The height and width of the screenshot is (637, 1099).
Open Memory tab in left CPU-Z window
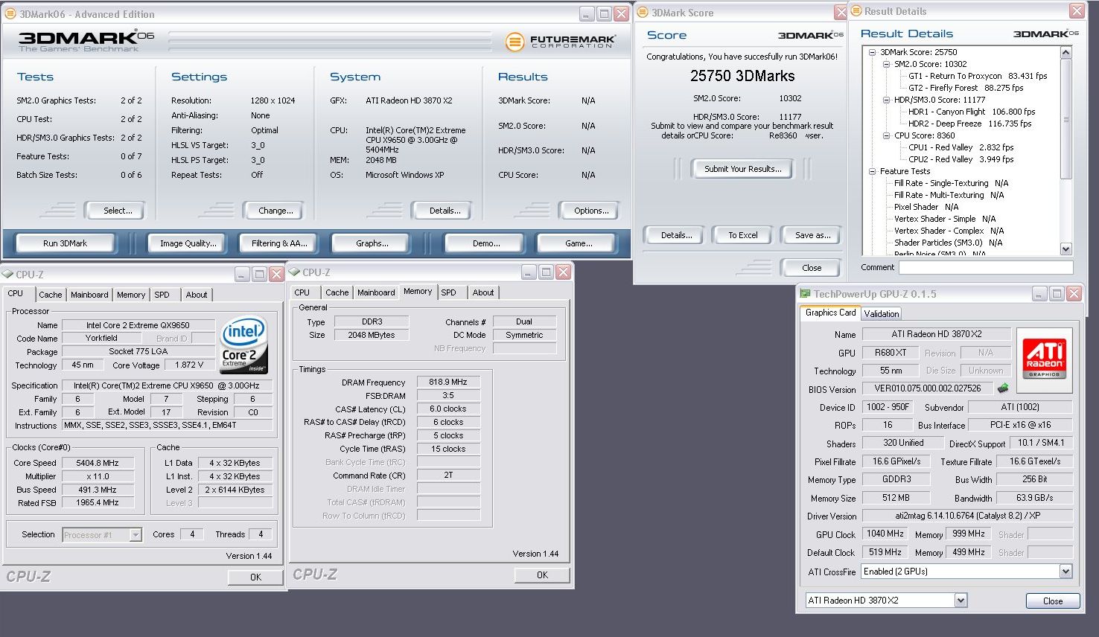point(131,295)
